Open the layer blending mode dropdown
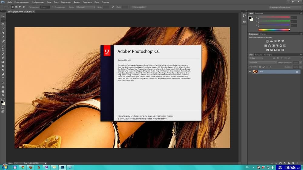 [x=262, y=63]
